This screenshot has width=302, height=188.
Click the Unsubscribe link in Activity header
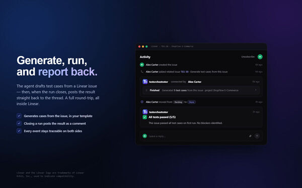(x=248, y=57)
